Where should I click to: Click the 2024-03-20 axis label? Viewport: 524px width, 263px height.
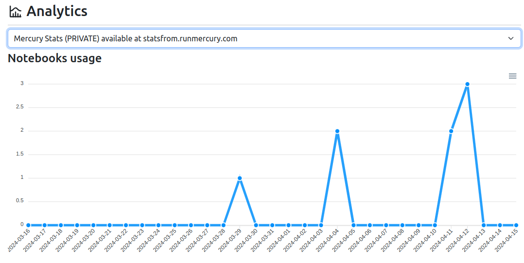84,240
